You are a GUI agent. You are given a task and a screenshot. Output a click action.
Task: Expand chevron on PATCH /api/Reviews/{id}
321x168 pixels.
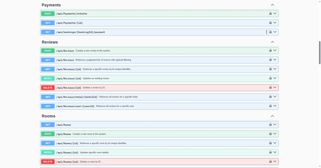pos(275,78)
